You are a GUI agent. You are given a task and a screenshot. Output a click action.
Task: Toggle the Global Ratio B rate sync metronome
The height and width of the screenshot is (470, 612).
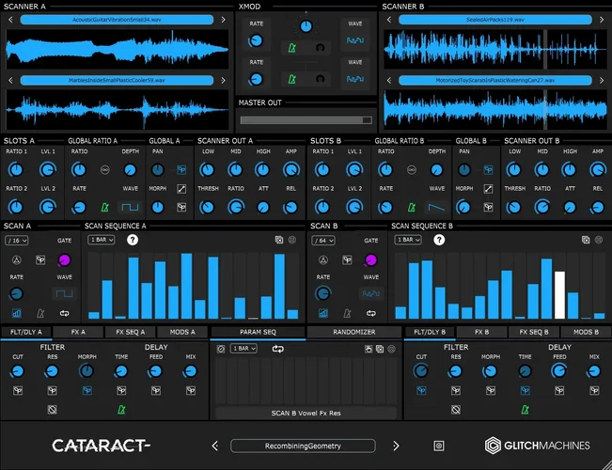[x=411, y=207]
